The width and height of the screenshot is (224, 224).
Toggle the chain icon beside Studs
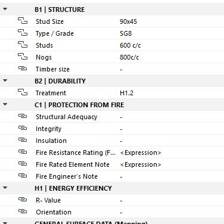click(23, 45)
